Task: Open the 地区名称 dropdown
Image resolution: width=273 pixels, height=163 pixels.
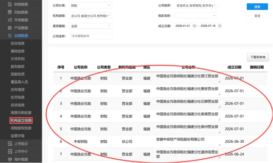Action: point(196,16)
